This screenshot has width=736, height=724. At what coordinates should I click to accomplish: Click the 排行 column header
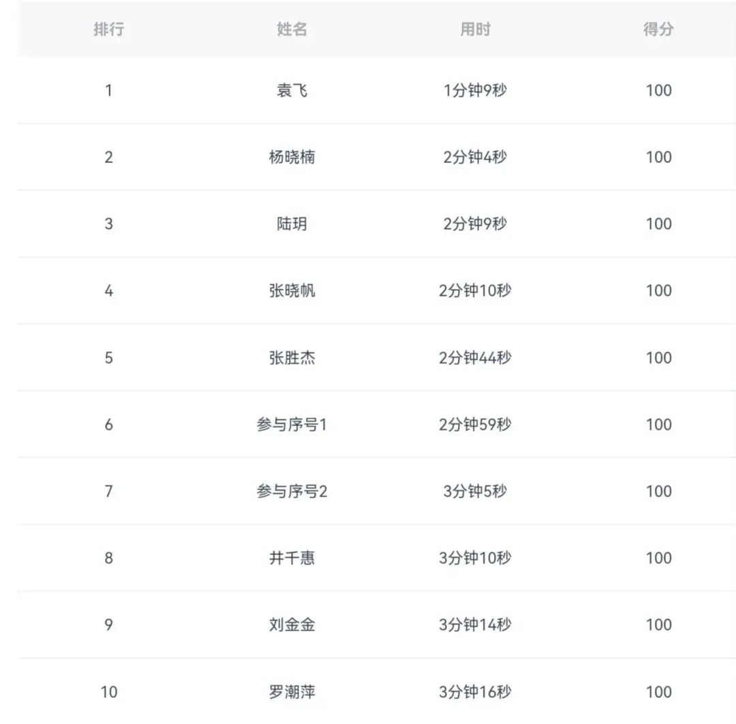108,29
